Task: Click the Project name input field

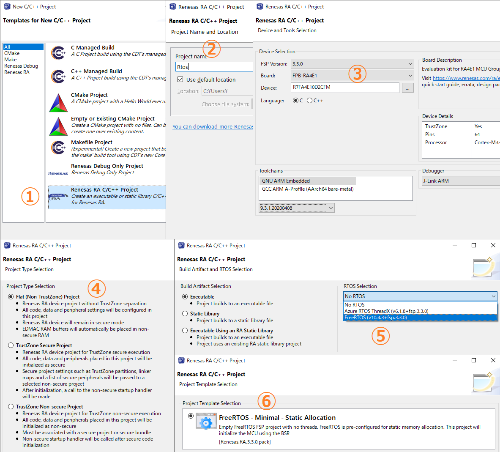Action: pos(214,67)
